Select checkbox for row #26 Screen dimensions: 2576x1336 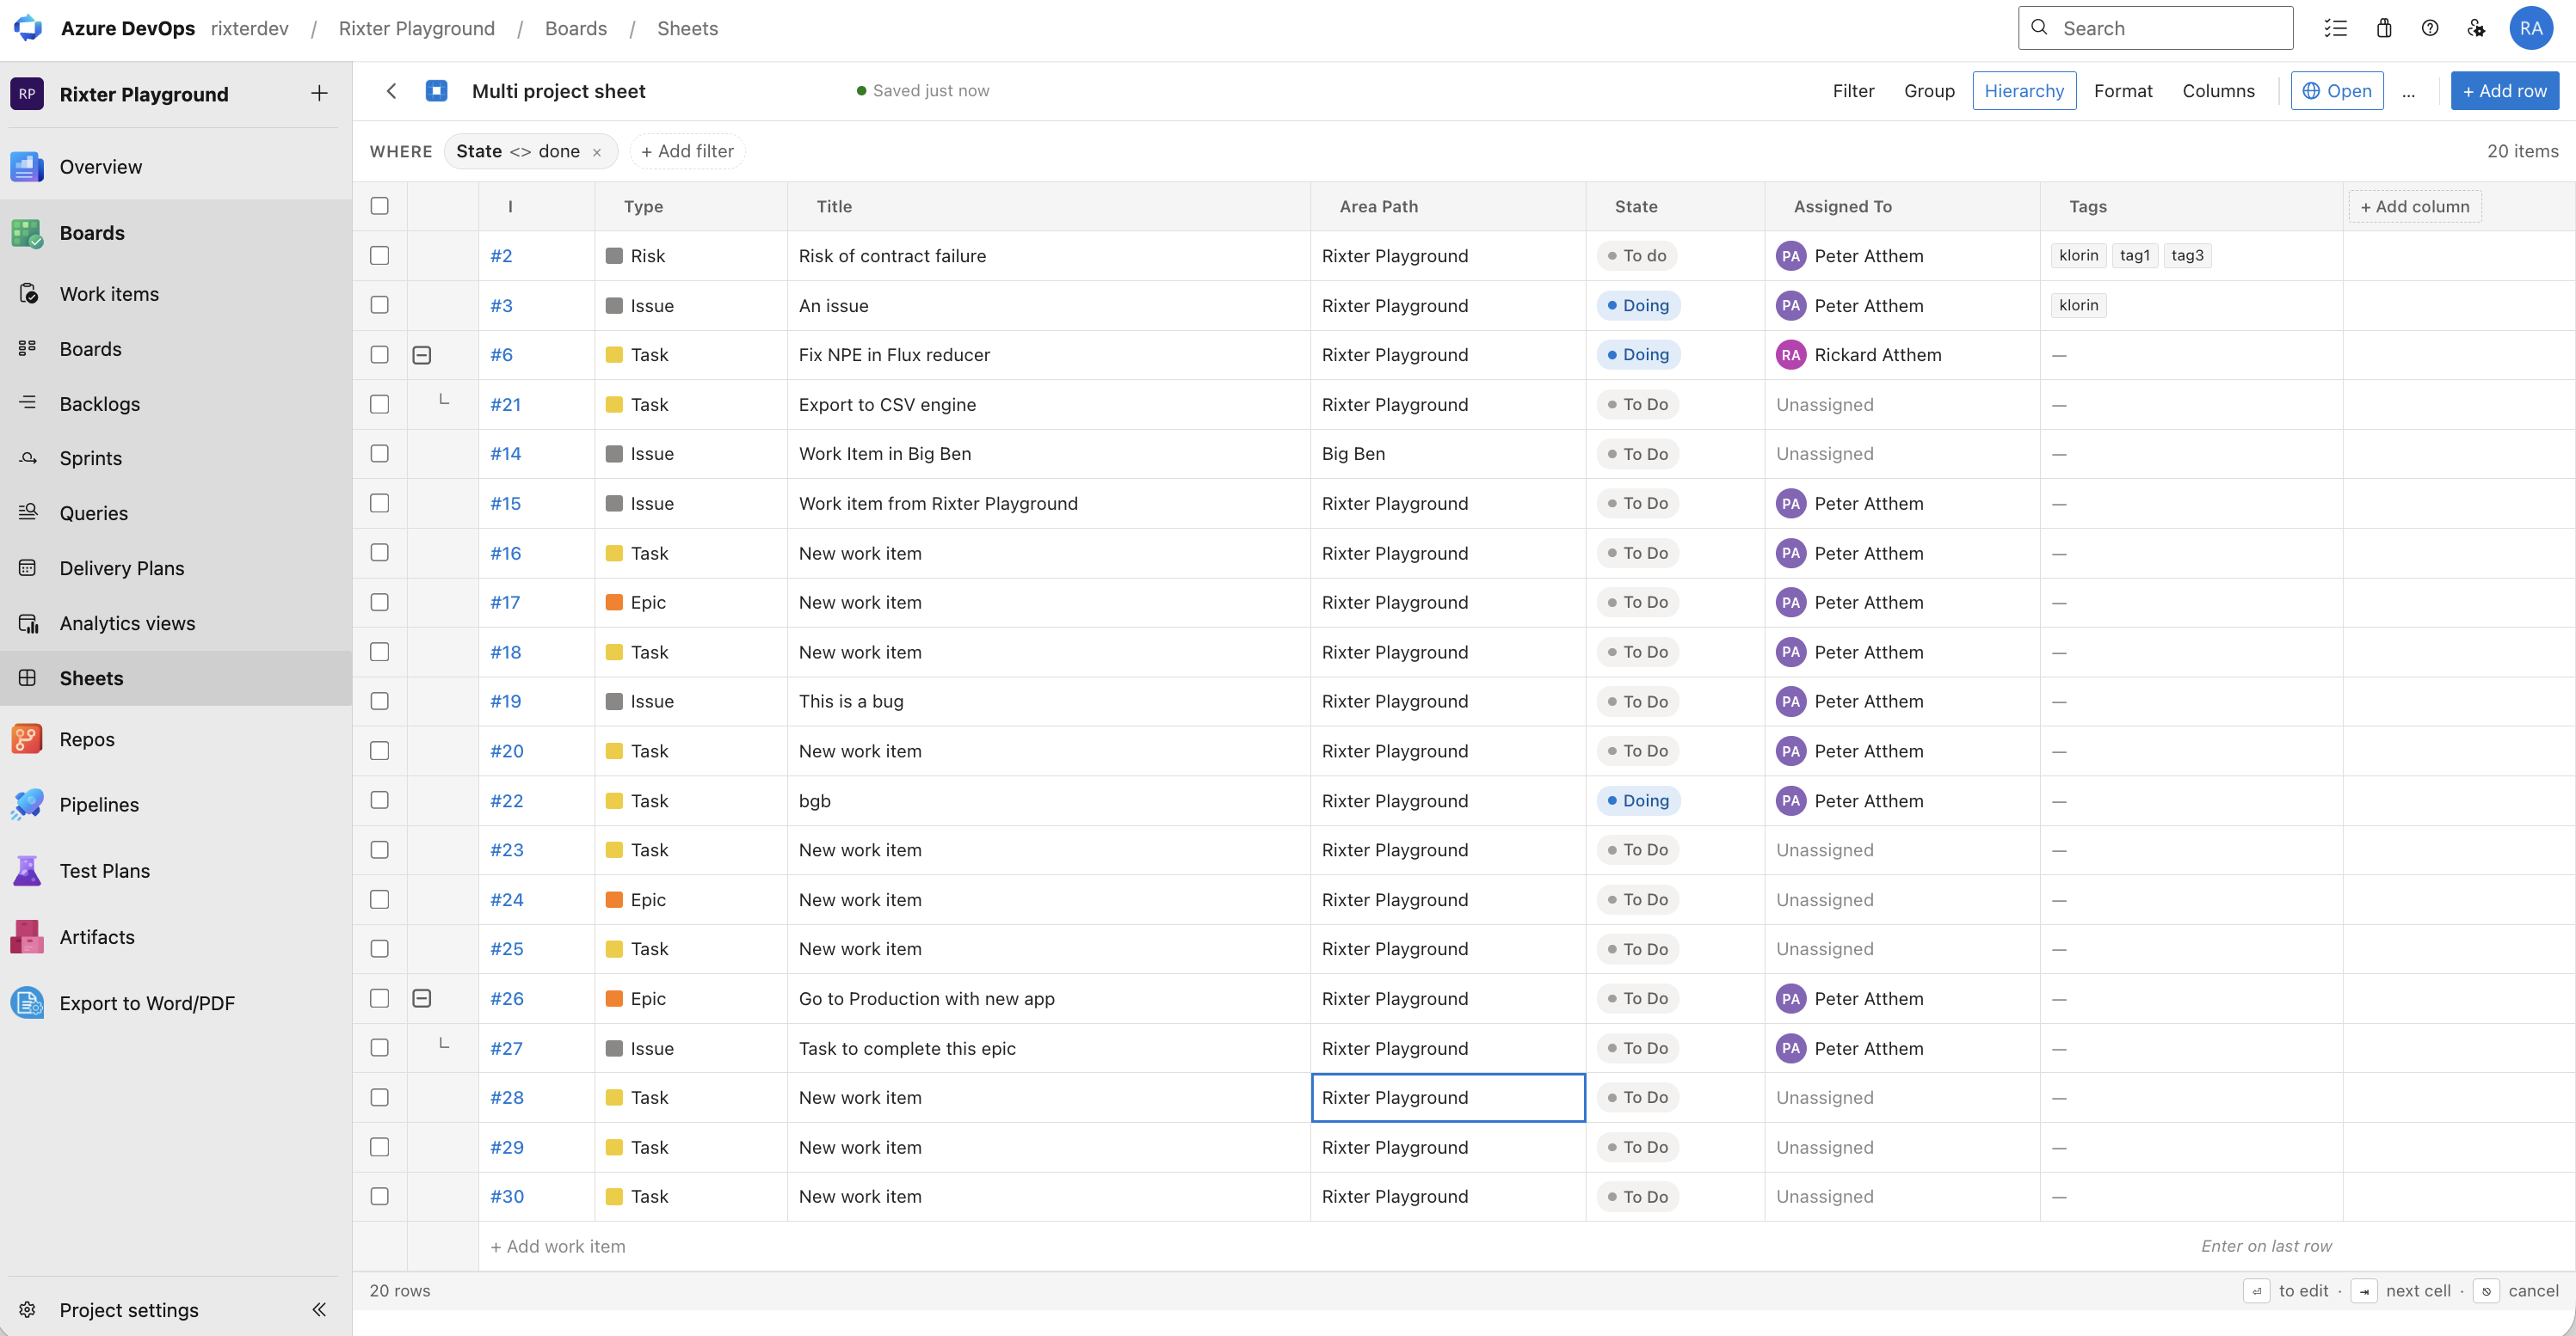380,998
